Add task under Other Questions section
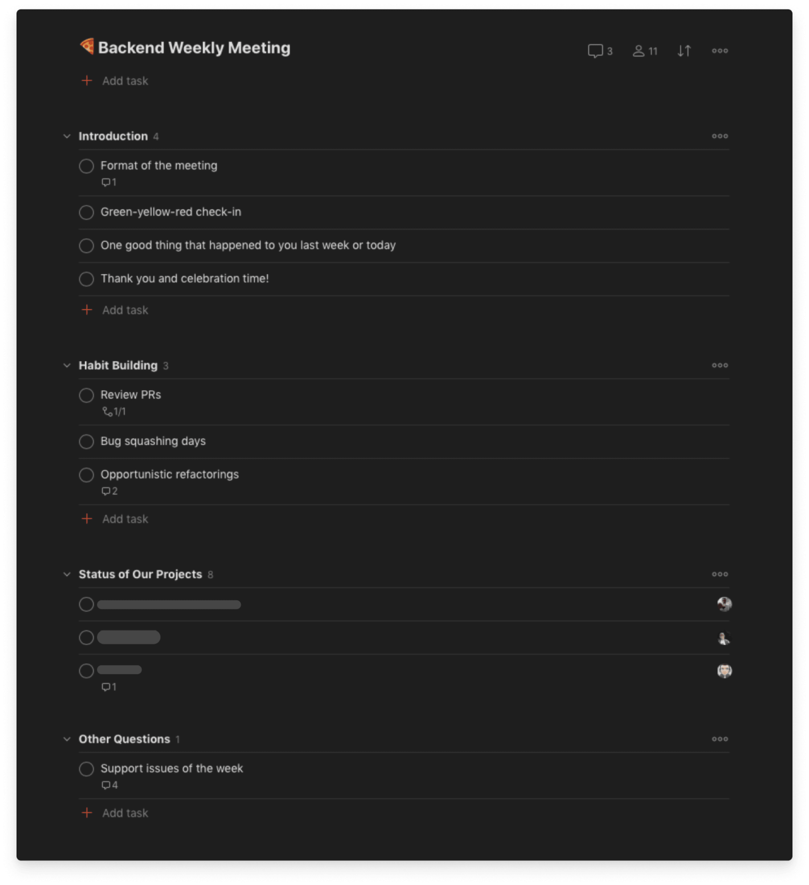 pyautogui.click(x=115, y=813)
